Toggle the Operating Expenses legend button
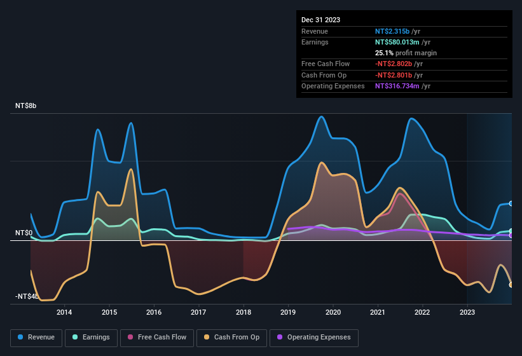The width and height of the screenshot is (522, 356). [313, 338]
